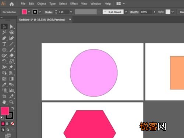Open the Opacity panel link
Viewport: 184px width, 138px height.
click(x=134, y=12)
